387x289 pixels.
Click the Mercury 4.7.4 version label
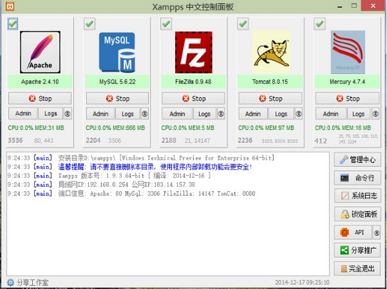coord(347,82)
